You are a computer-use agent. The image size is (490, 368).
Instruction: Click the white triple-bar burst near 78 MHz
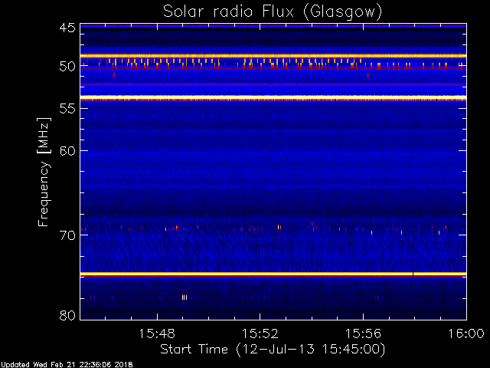tap(185, 297)
